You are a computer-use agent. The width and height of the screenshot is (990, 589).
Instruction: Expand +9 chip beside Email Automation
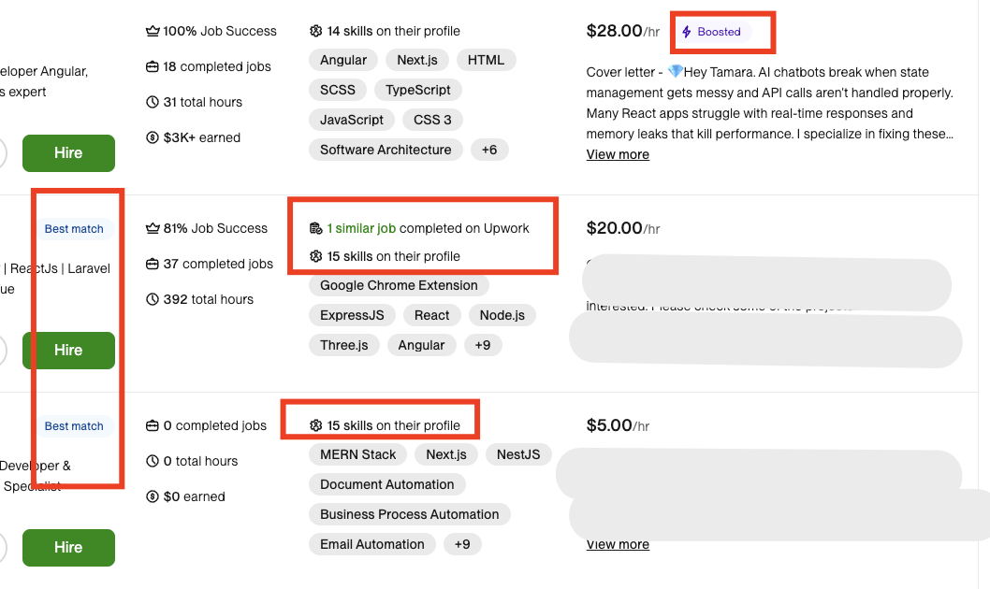(x=462, y=544)
